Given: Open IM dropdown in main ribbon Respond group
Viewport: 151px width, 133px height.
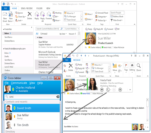Looking at the screenshot, I should (55, 17).
